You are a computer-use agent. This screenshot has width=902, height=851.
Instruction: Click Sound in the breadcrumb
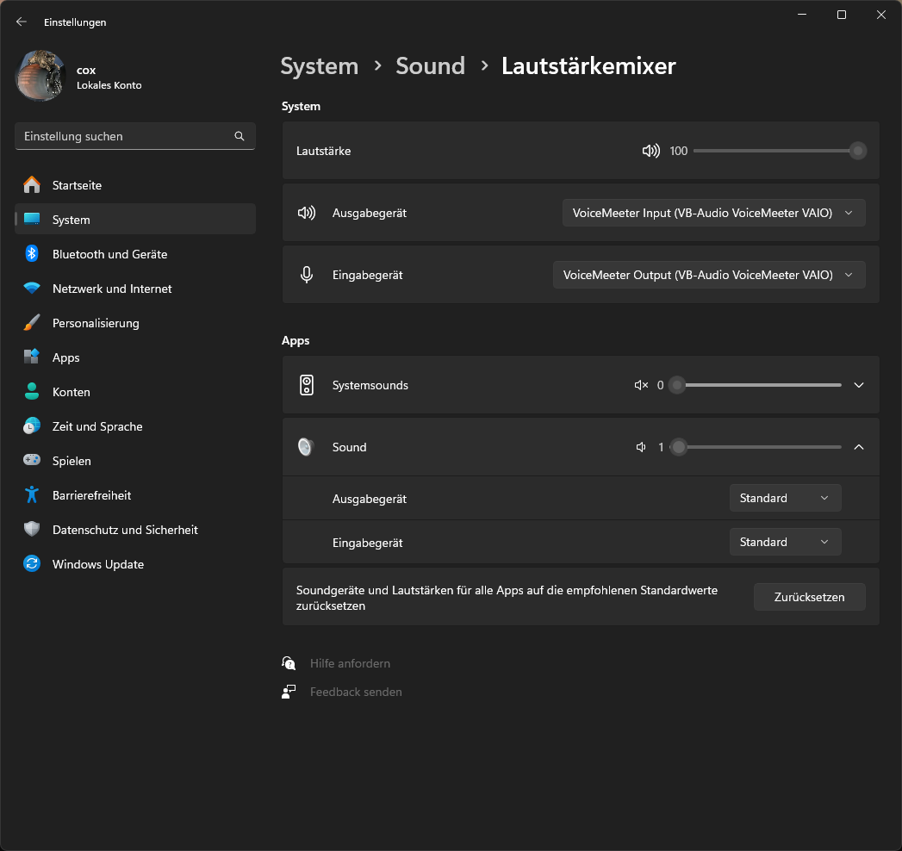pos(430,66)
